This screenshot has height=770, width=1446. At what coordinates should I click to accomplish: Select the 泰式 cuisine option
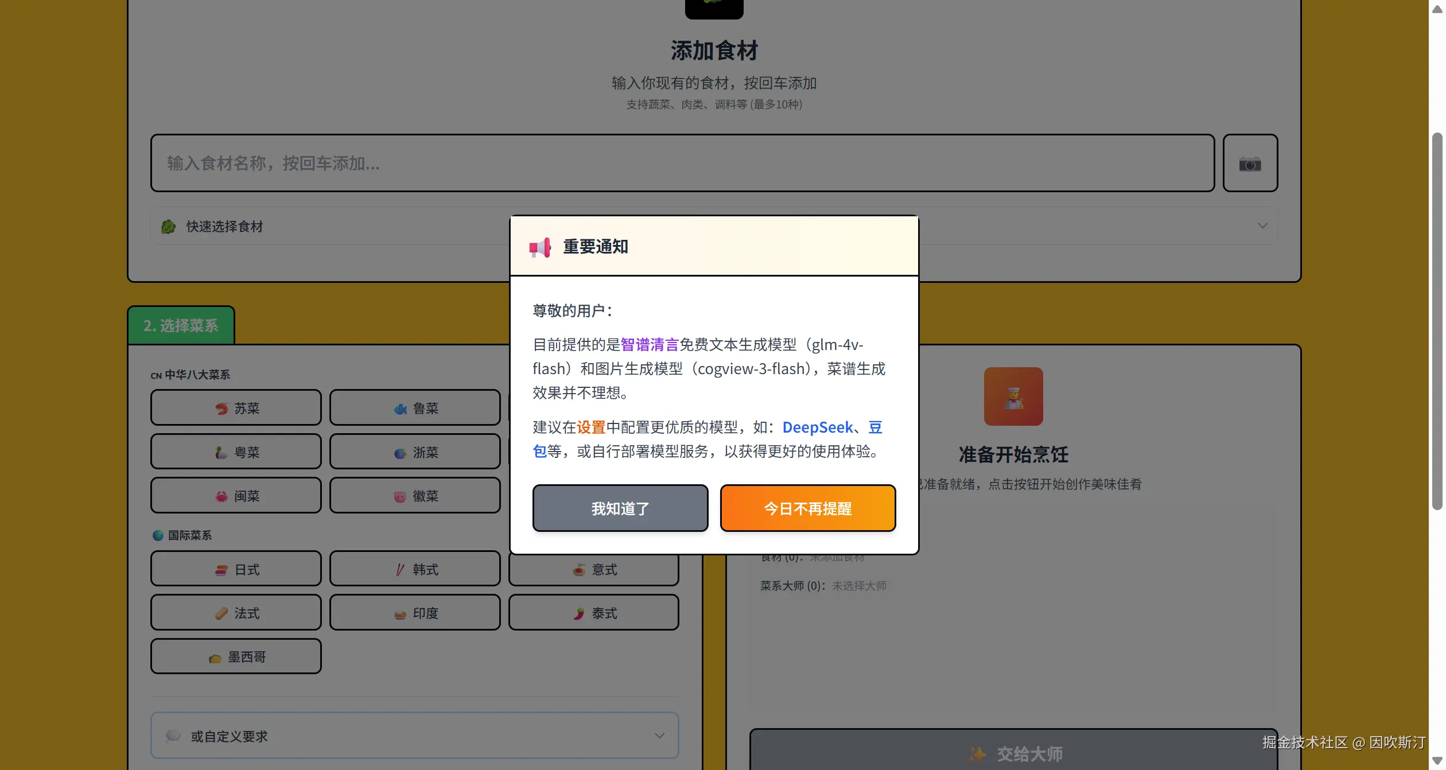593,613
